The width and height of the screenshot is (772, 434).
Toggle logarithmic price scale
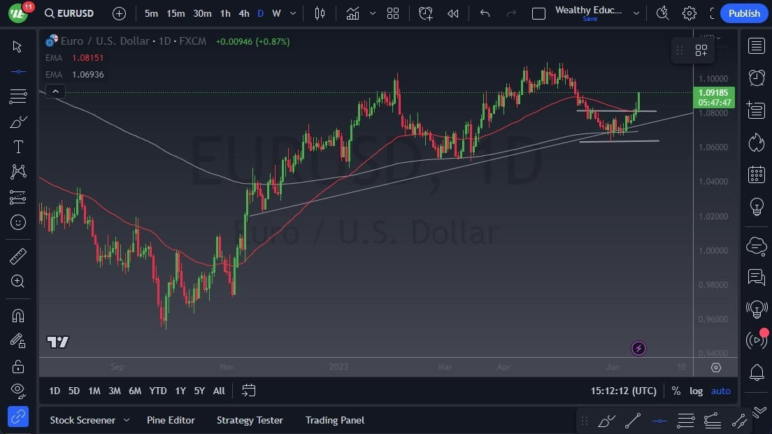[696, 391]
